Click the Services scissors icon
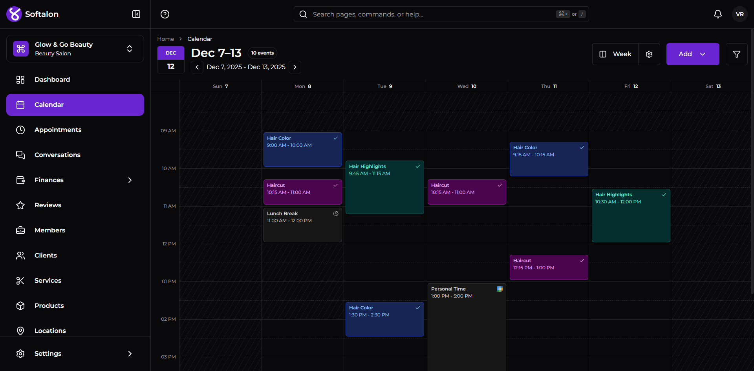Viewport: 754px width, 371px height. [x=20, y=281]
